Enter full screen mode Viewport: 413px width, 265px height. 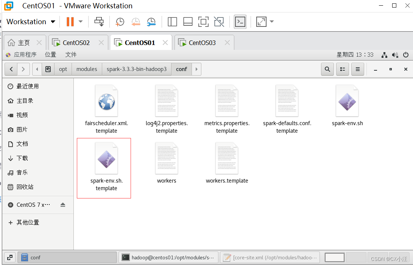[203, 22]
